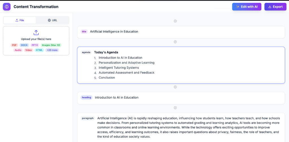Open Edit with AI
The width and height of the screenshot is (289, 142).
click(x=247, y=7)
